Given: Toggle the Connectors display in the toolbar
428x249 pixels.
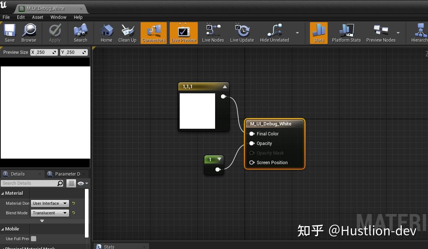Looking at the screenshot, I should 153,32.
